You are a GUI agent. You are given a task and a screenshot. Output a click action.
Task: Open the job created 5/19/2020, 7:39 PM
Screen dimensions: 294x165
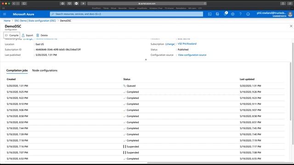coord(145,134)
